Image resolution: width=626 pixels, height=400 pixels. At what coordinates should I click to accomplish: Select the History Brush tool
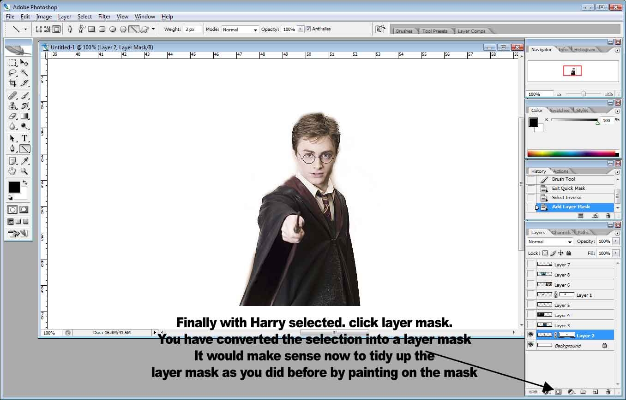24,106
